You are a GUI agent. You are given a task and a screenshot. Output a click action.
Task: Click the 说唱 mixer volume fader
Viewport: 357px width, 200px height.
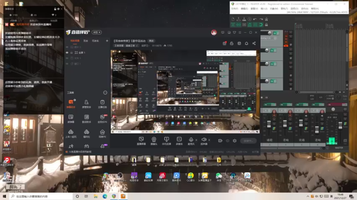click(301, 123)
